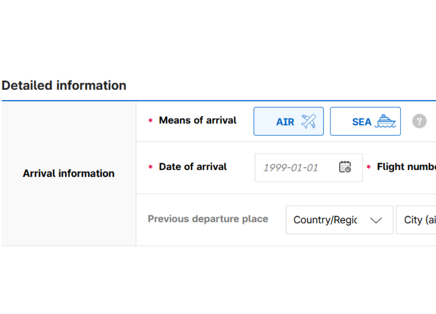The image size is (436, 314).
Task: Click the Detailed information heading
Action: [x=64, y=86]
